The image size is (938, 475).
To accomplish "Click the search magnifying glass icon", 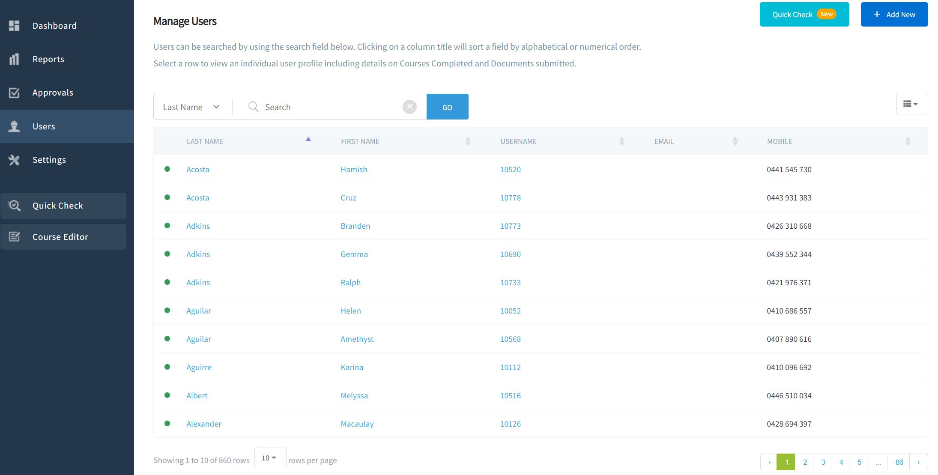I will click(254, 107).
